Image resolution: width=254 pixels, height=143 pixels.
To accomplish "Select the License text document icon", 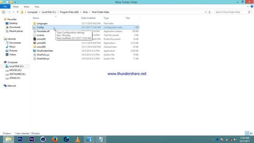I will 35,35.
